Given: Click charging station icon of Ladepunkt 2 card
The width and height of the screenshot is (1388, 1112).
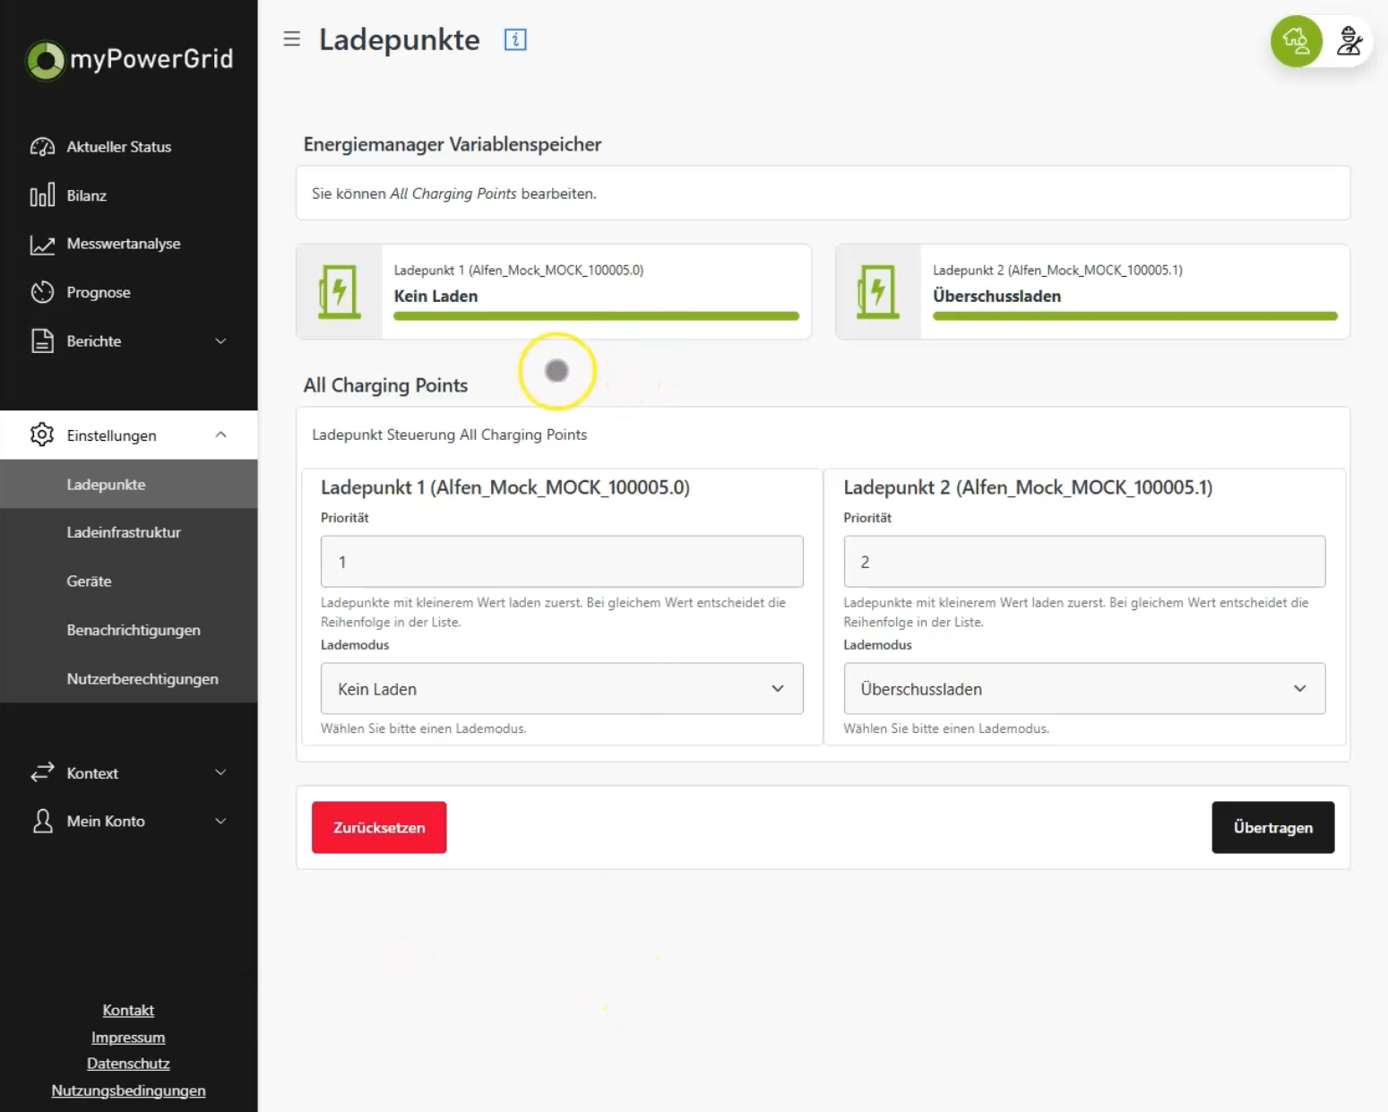Looking at the screenshot, I should [x=878, y=291].
